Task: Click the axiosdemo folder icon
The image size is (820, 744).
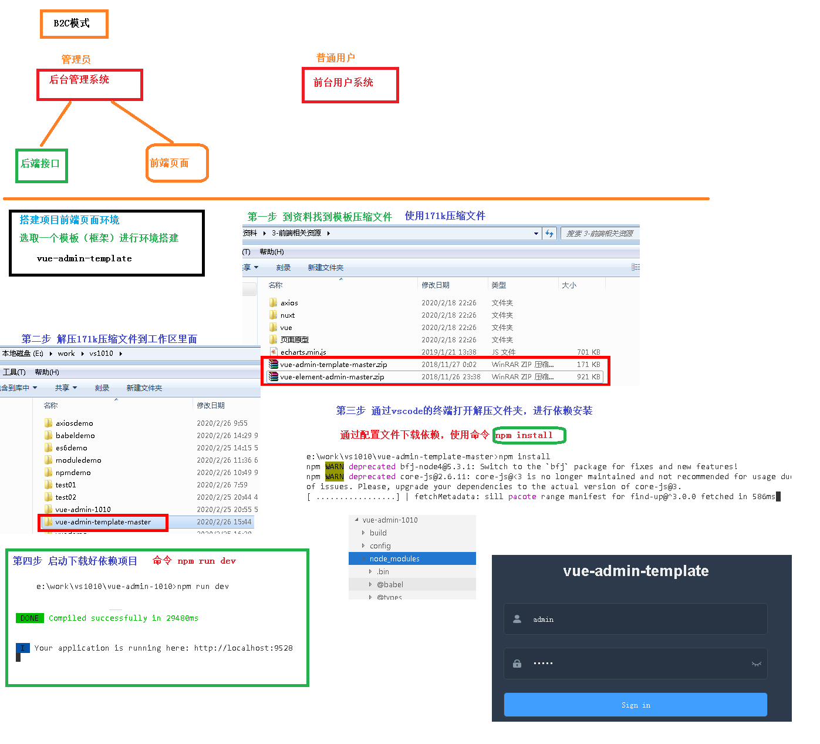Action: click(x=48, y=423)
